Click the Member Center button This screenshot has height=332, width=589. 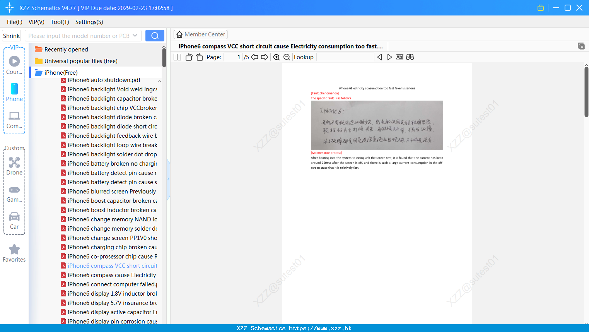pyautogui.click(x=200, y=34)
